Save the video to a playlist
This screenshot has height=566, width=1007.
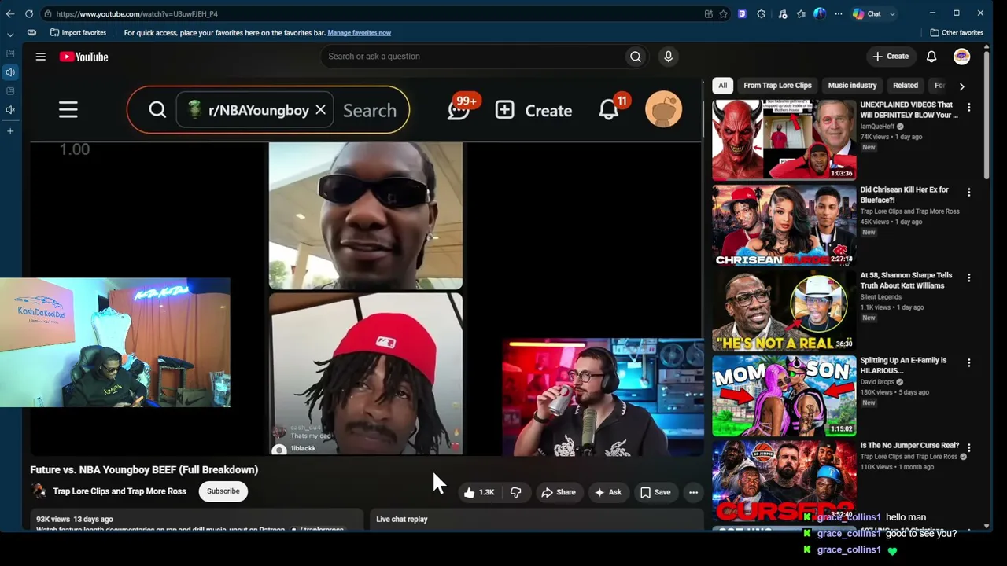pos(655,492)
